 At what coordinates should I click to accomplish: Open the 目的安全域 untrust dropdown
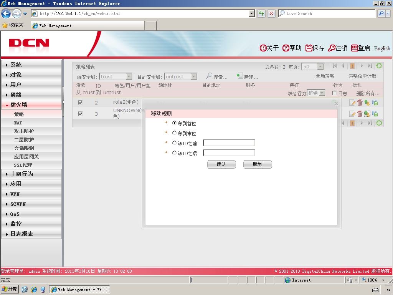tap(180, 76)
